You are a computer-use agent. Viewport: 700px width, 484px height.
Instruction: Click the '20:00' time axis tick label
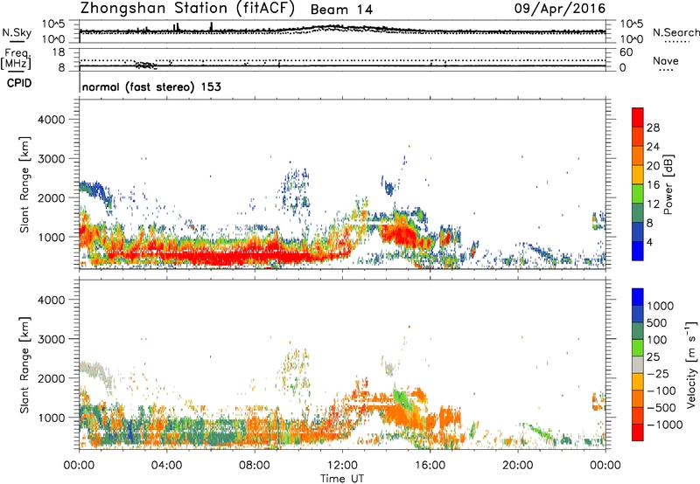518,466
